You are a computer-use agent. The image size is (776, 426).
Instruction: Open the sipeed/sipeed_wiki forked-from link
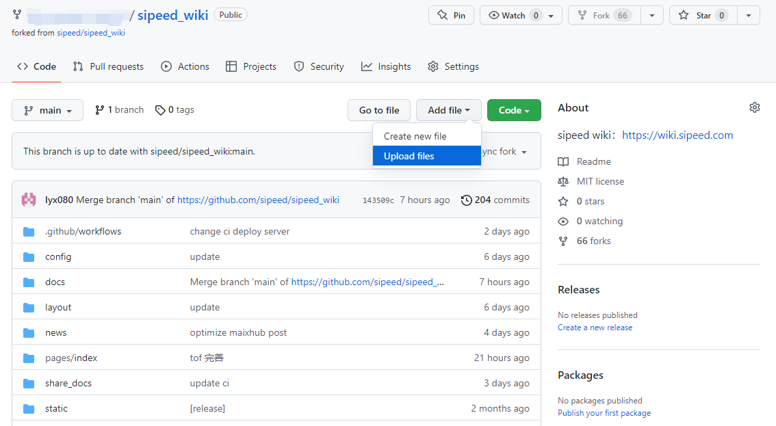click(90, 33)
